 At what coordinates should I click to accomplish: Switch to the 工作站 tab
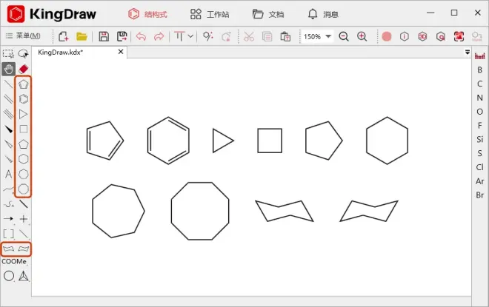point(210,14)
